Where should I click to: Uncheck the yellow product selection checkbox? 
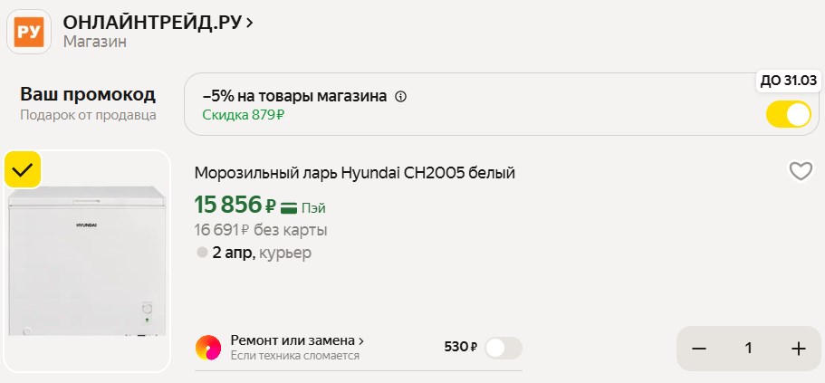click(x=23, y=169)
